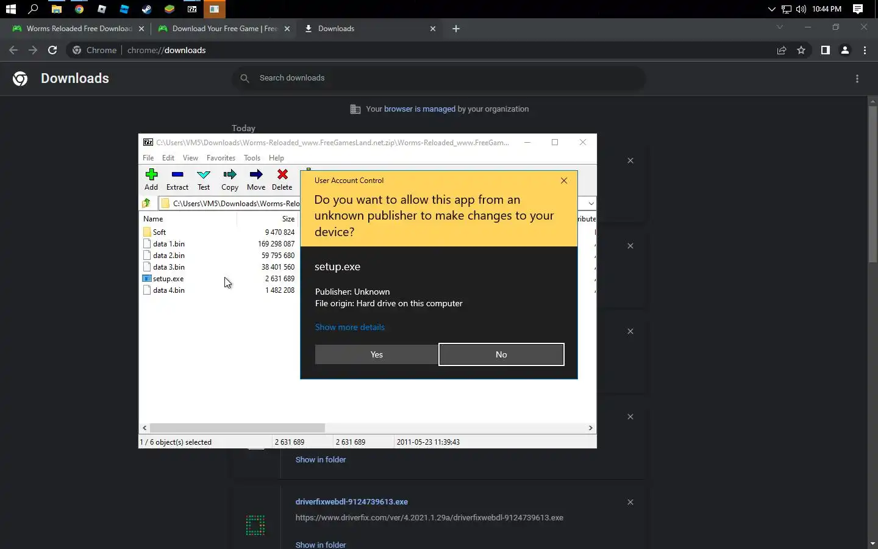878x549 pixels.
Task: Click Yes in User Account Control
Action: click(x=376, y=354)
